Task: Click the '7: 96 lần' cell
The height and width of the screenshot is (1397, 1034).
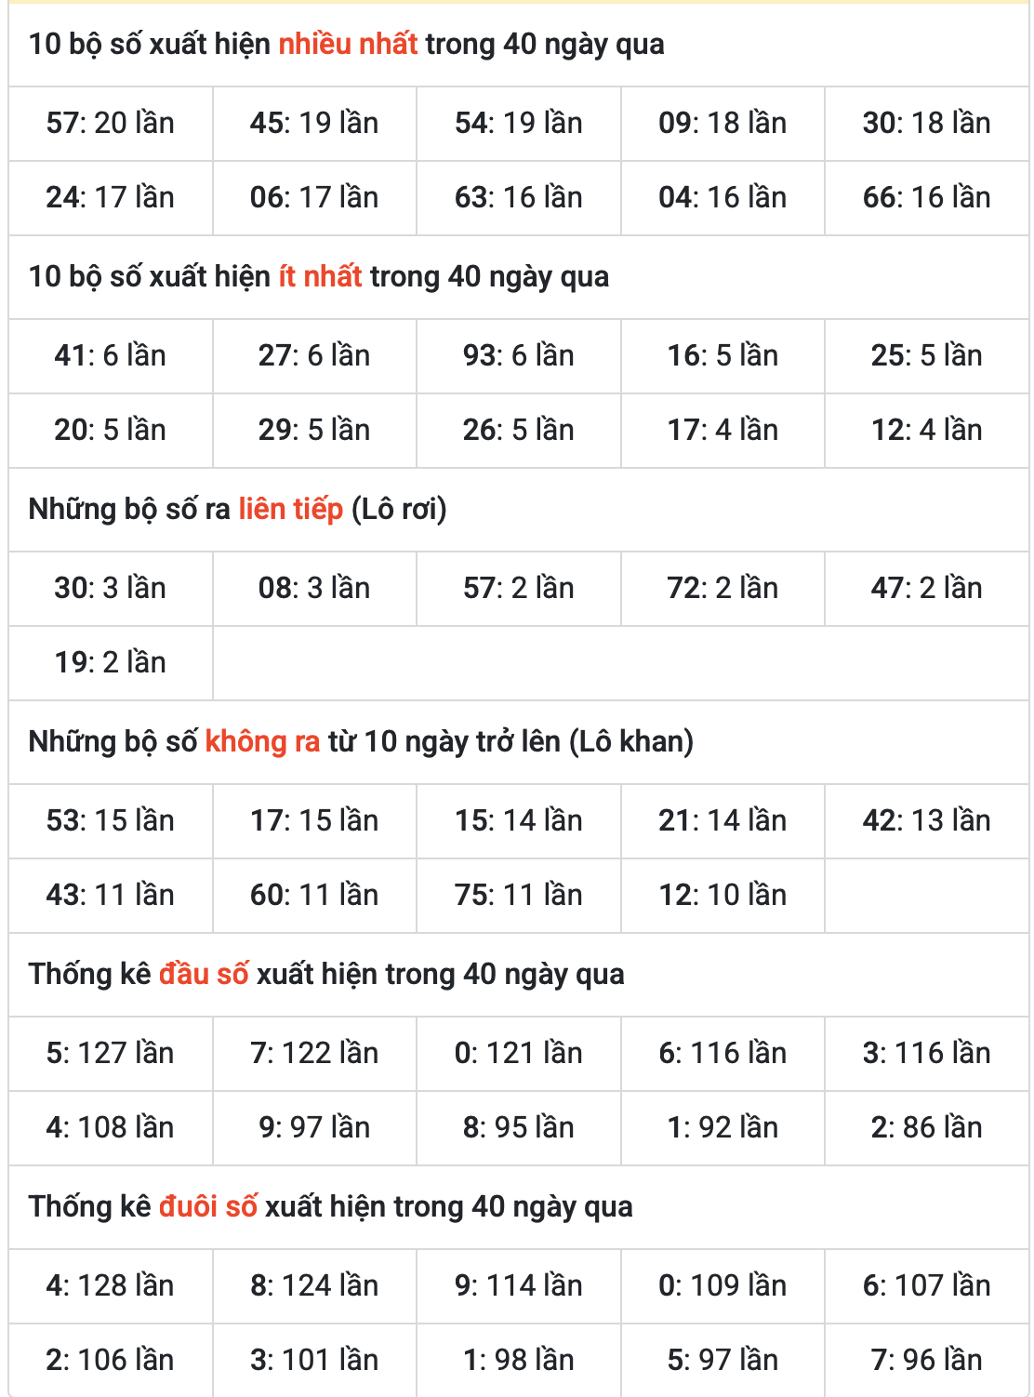Action: tap(926, 1361)
